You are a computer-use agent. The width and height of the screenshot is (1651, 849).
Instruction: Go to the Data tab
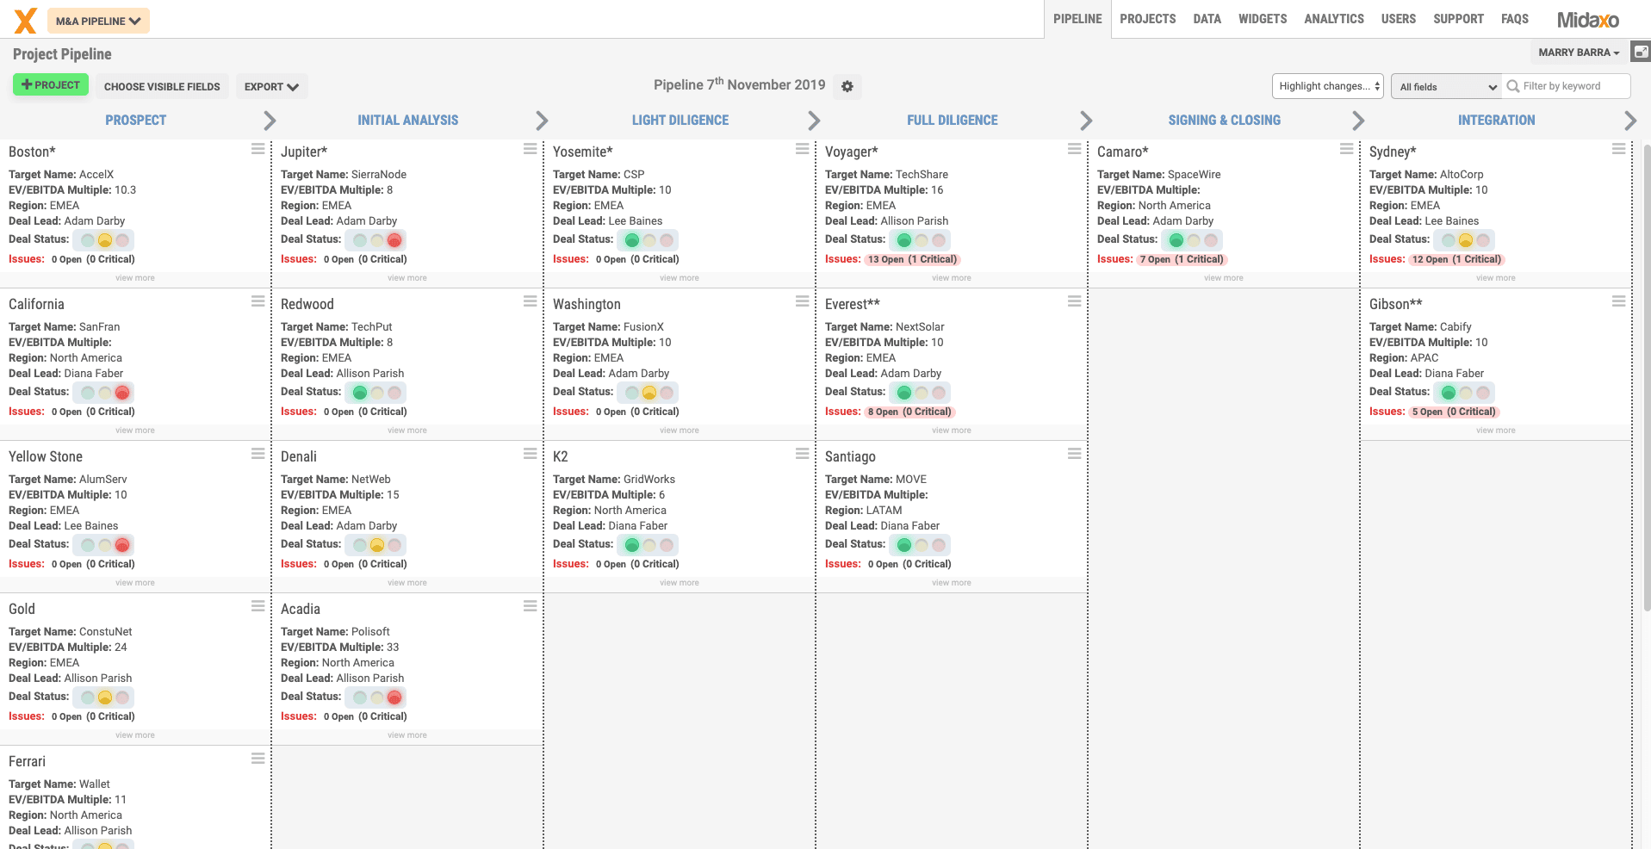[x=1207, y=19]
